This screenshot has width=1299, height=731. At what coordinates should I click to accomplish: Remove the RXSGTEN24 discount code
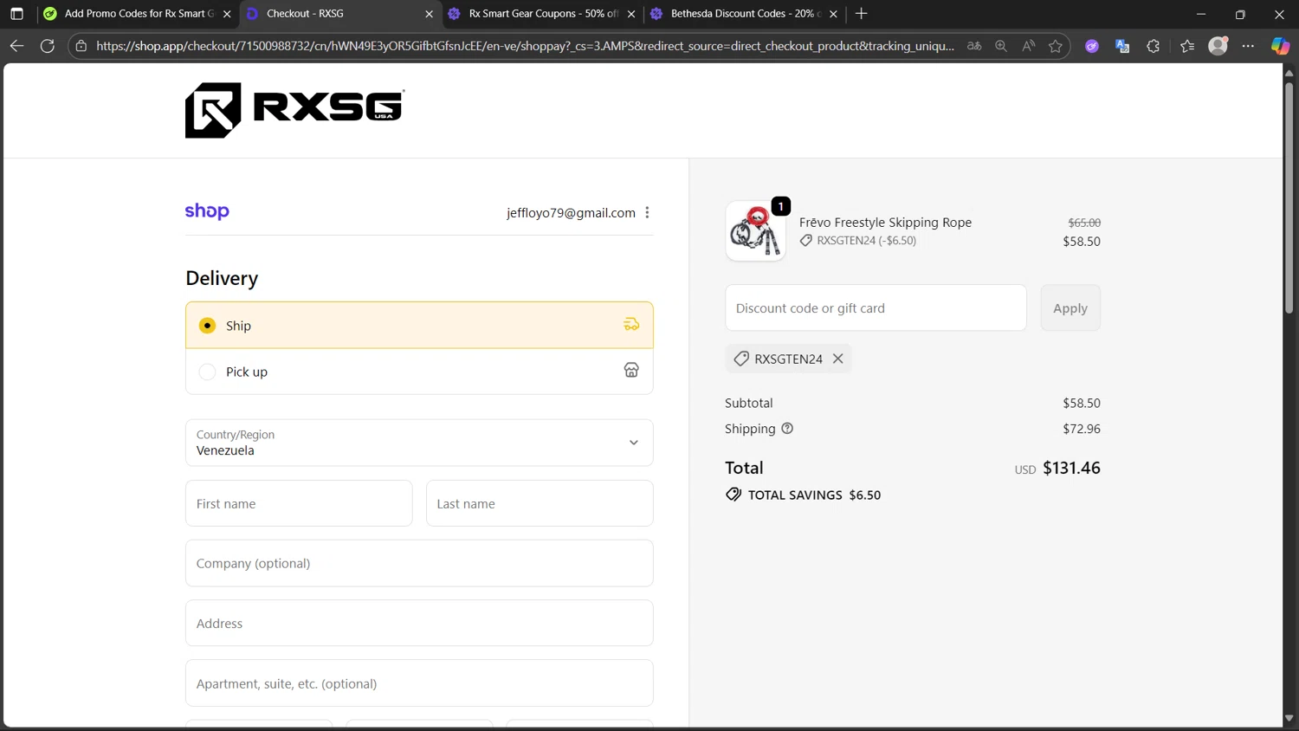837,359
